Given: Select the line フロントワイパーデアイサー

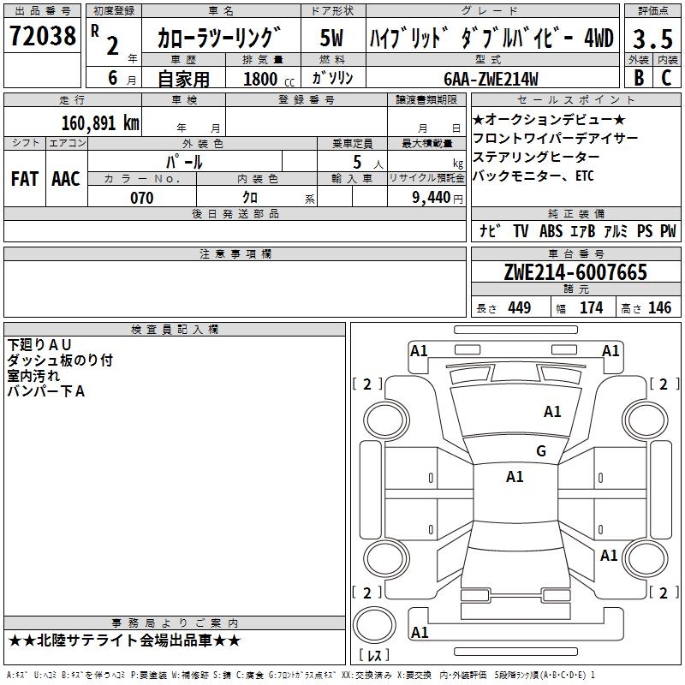Looking at the screenshot, I should [555, 138].
